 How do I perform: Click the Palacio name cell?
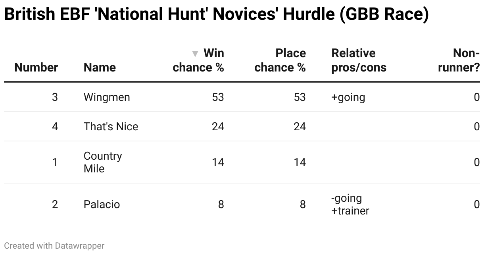[102, 205]
